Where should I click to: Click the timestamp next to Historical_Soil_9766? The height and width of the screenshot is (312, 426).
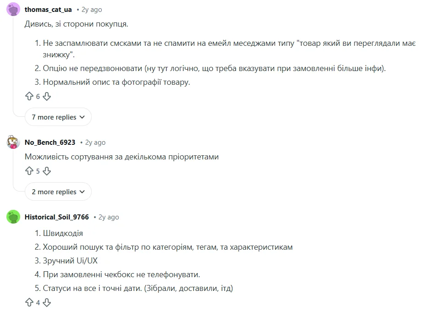tap(108, 217)
